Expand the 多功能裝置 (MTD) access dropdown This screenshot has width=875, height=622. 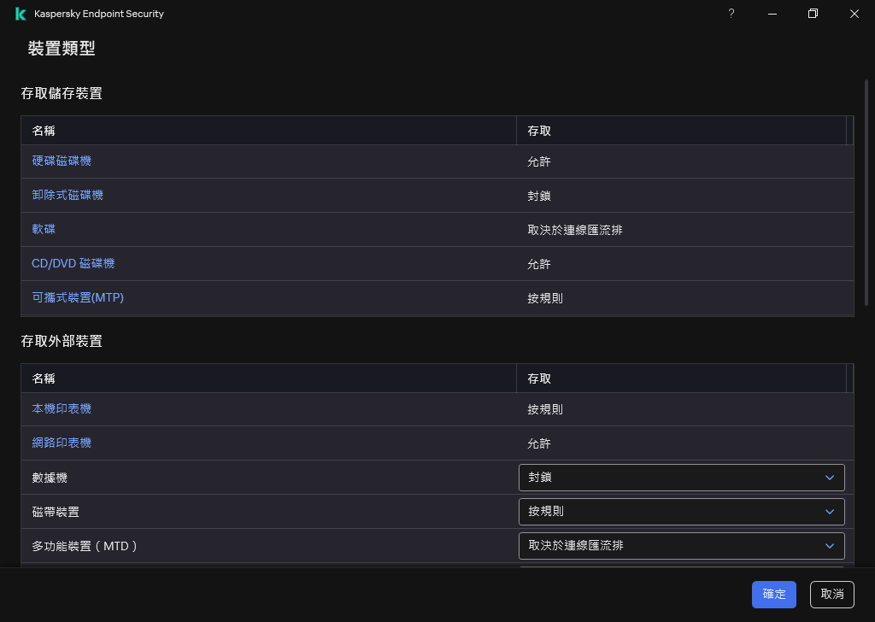tap(681, 546)
